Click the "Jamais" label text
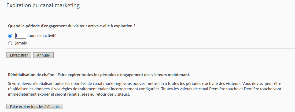295x112 pixels. click(21, 43)
